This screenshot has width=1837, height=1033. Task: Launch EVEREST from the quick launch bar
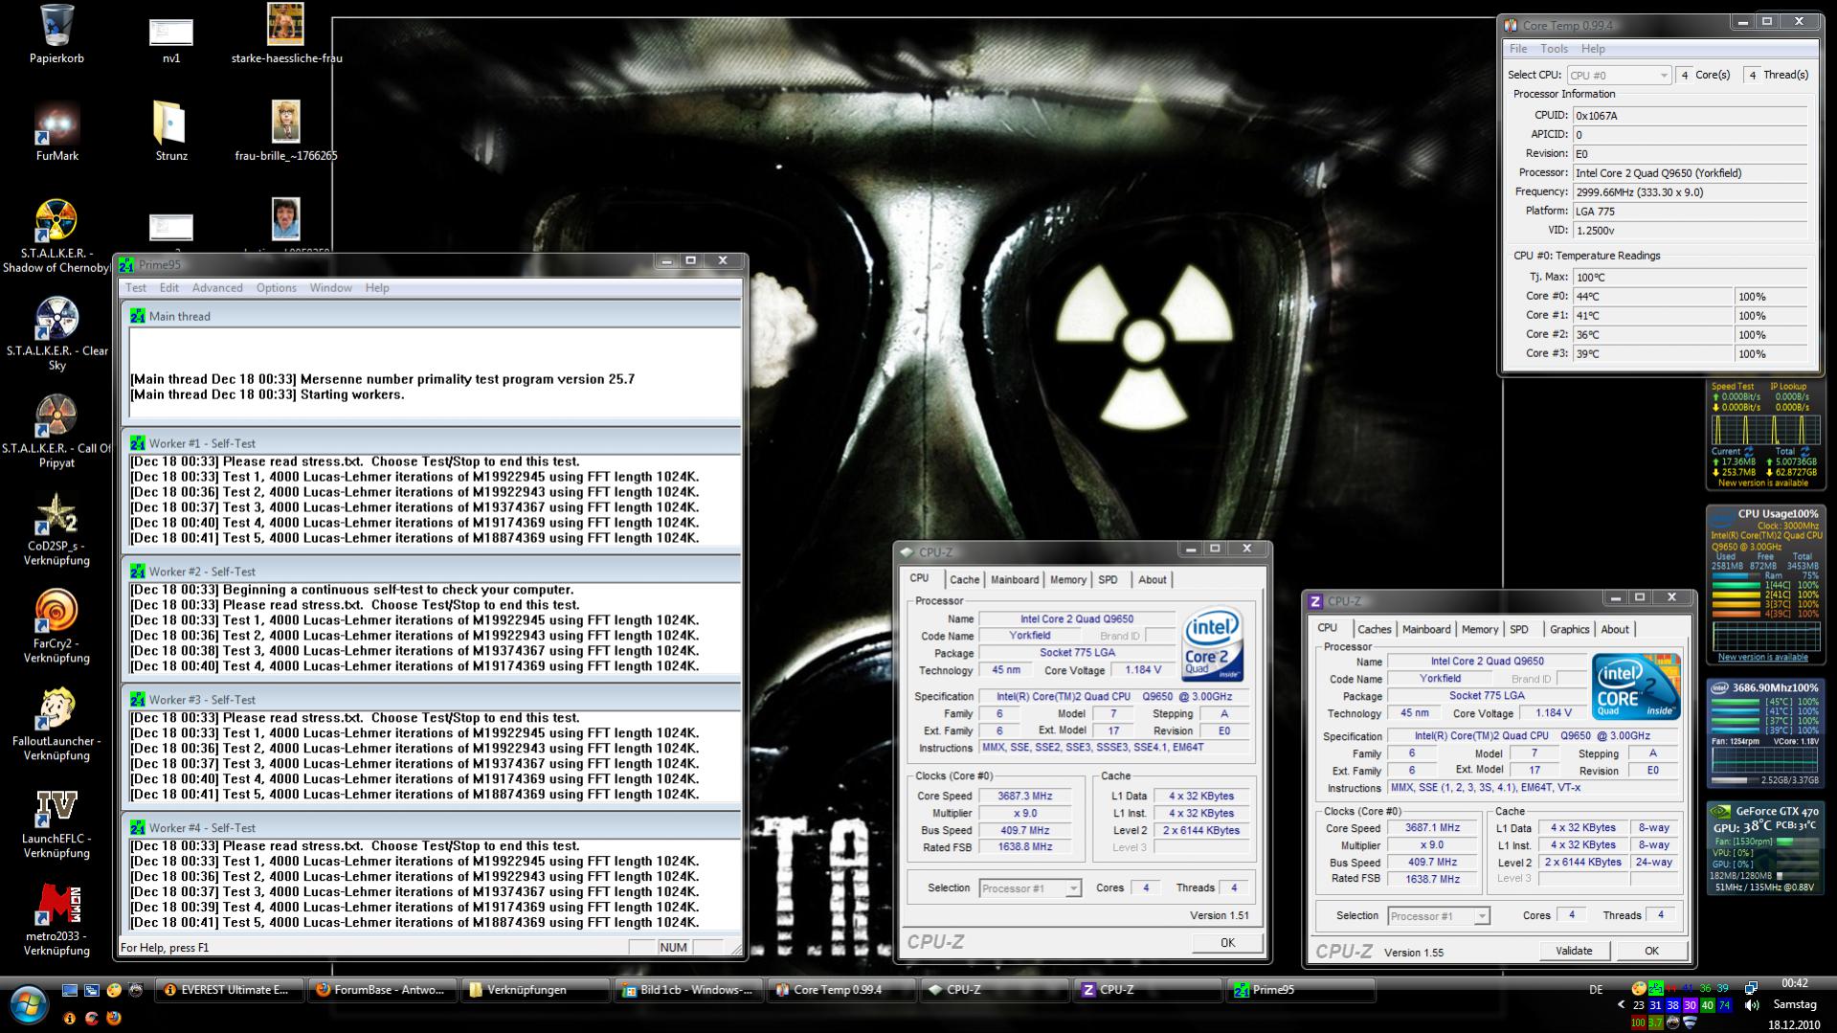70,1018
